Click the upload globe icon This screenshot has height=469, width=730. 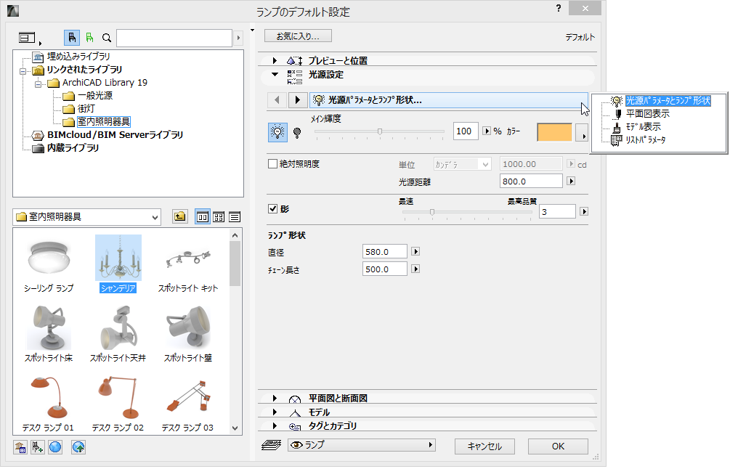point(78,447)
